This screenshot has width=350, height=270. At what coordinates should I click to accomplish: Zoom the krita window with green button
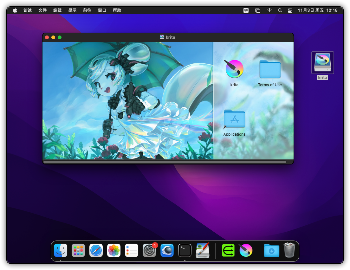(x=60, y=37)
